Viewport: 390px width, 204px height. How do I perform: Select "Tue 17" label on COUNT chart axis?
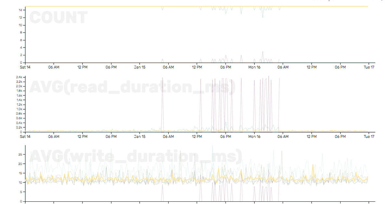(369, 67)
